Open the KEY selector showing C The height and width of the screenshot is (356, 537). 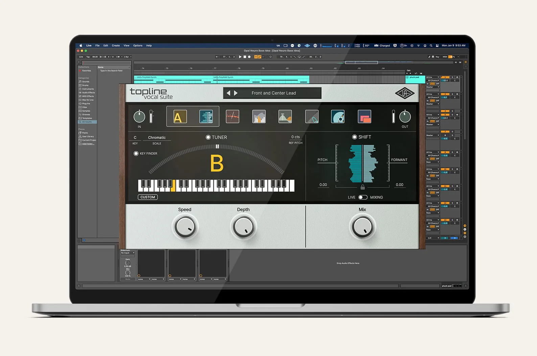click(135, 137)
